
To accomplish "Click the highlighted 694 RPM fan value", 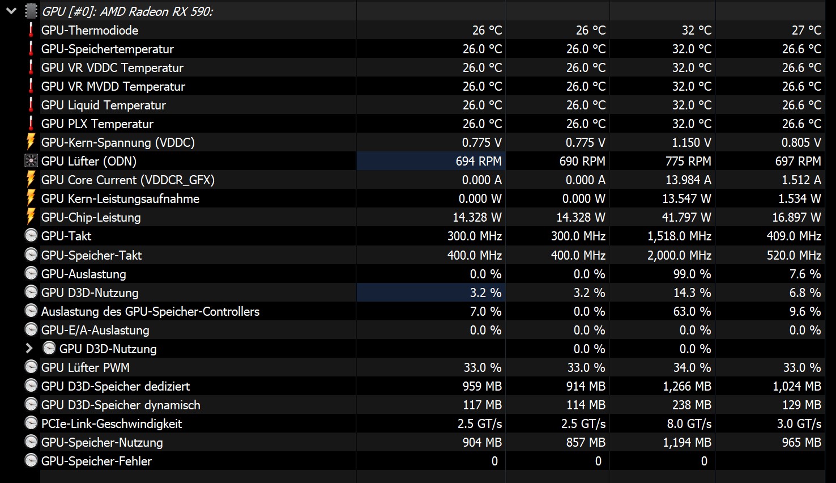I will tap(479, 161).
